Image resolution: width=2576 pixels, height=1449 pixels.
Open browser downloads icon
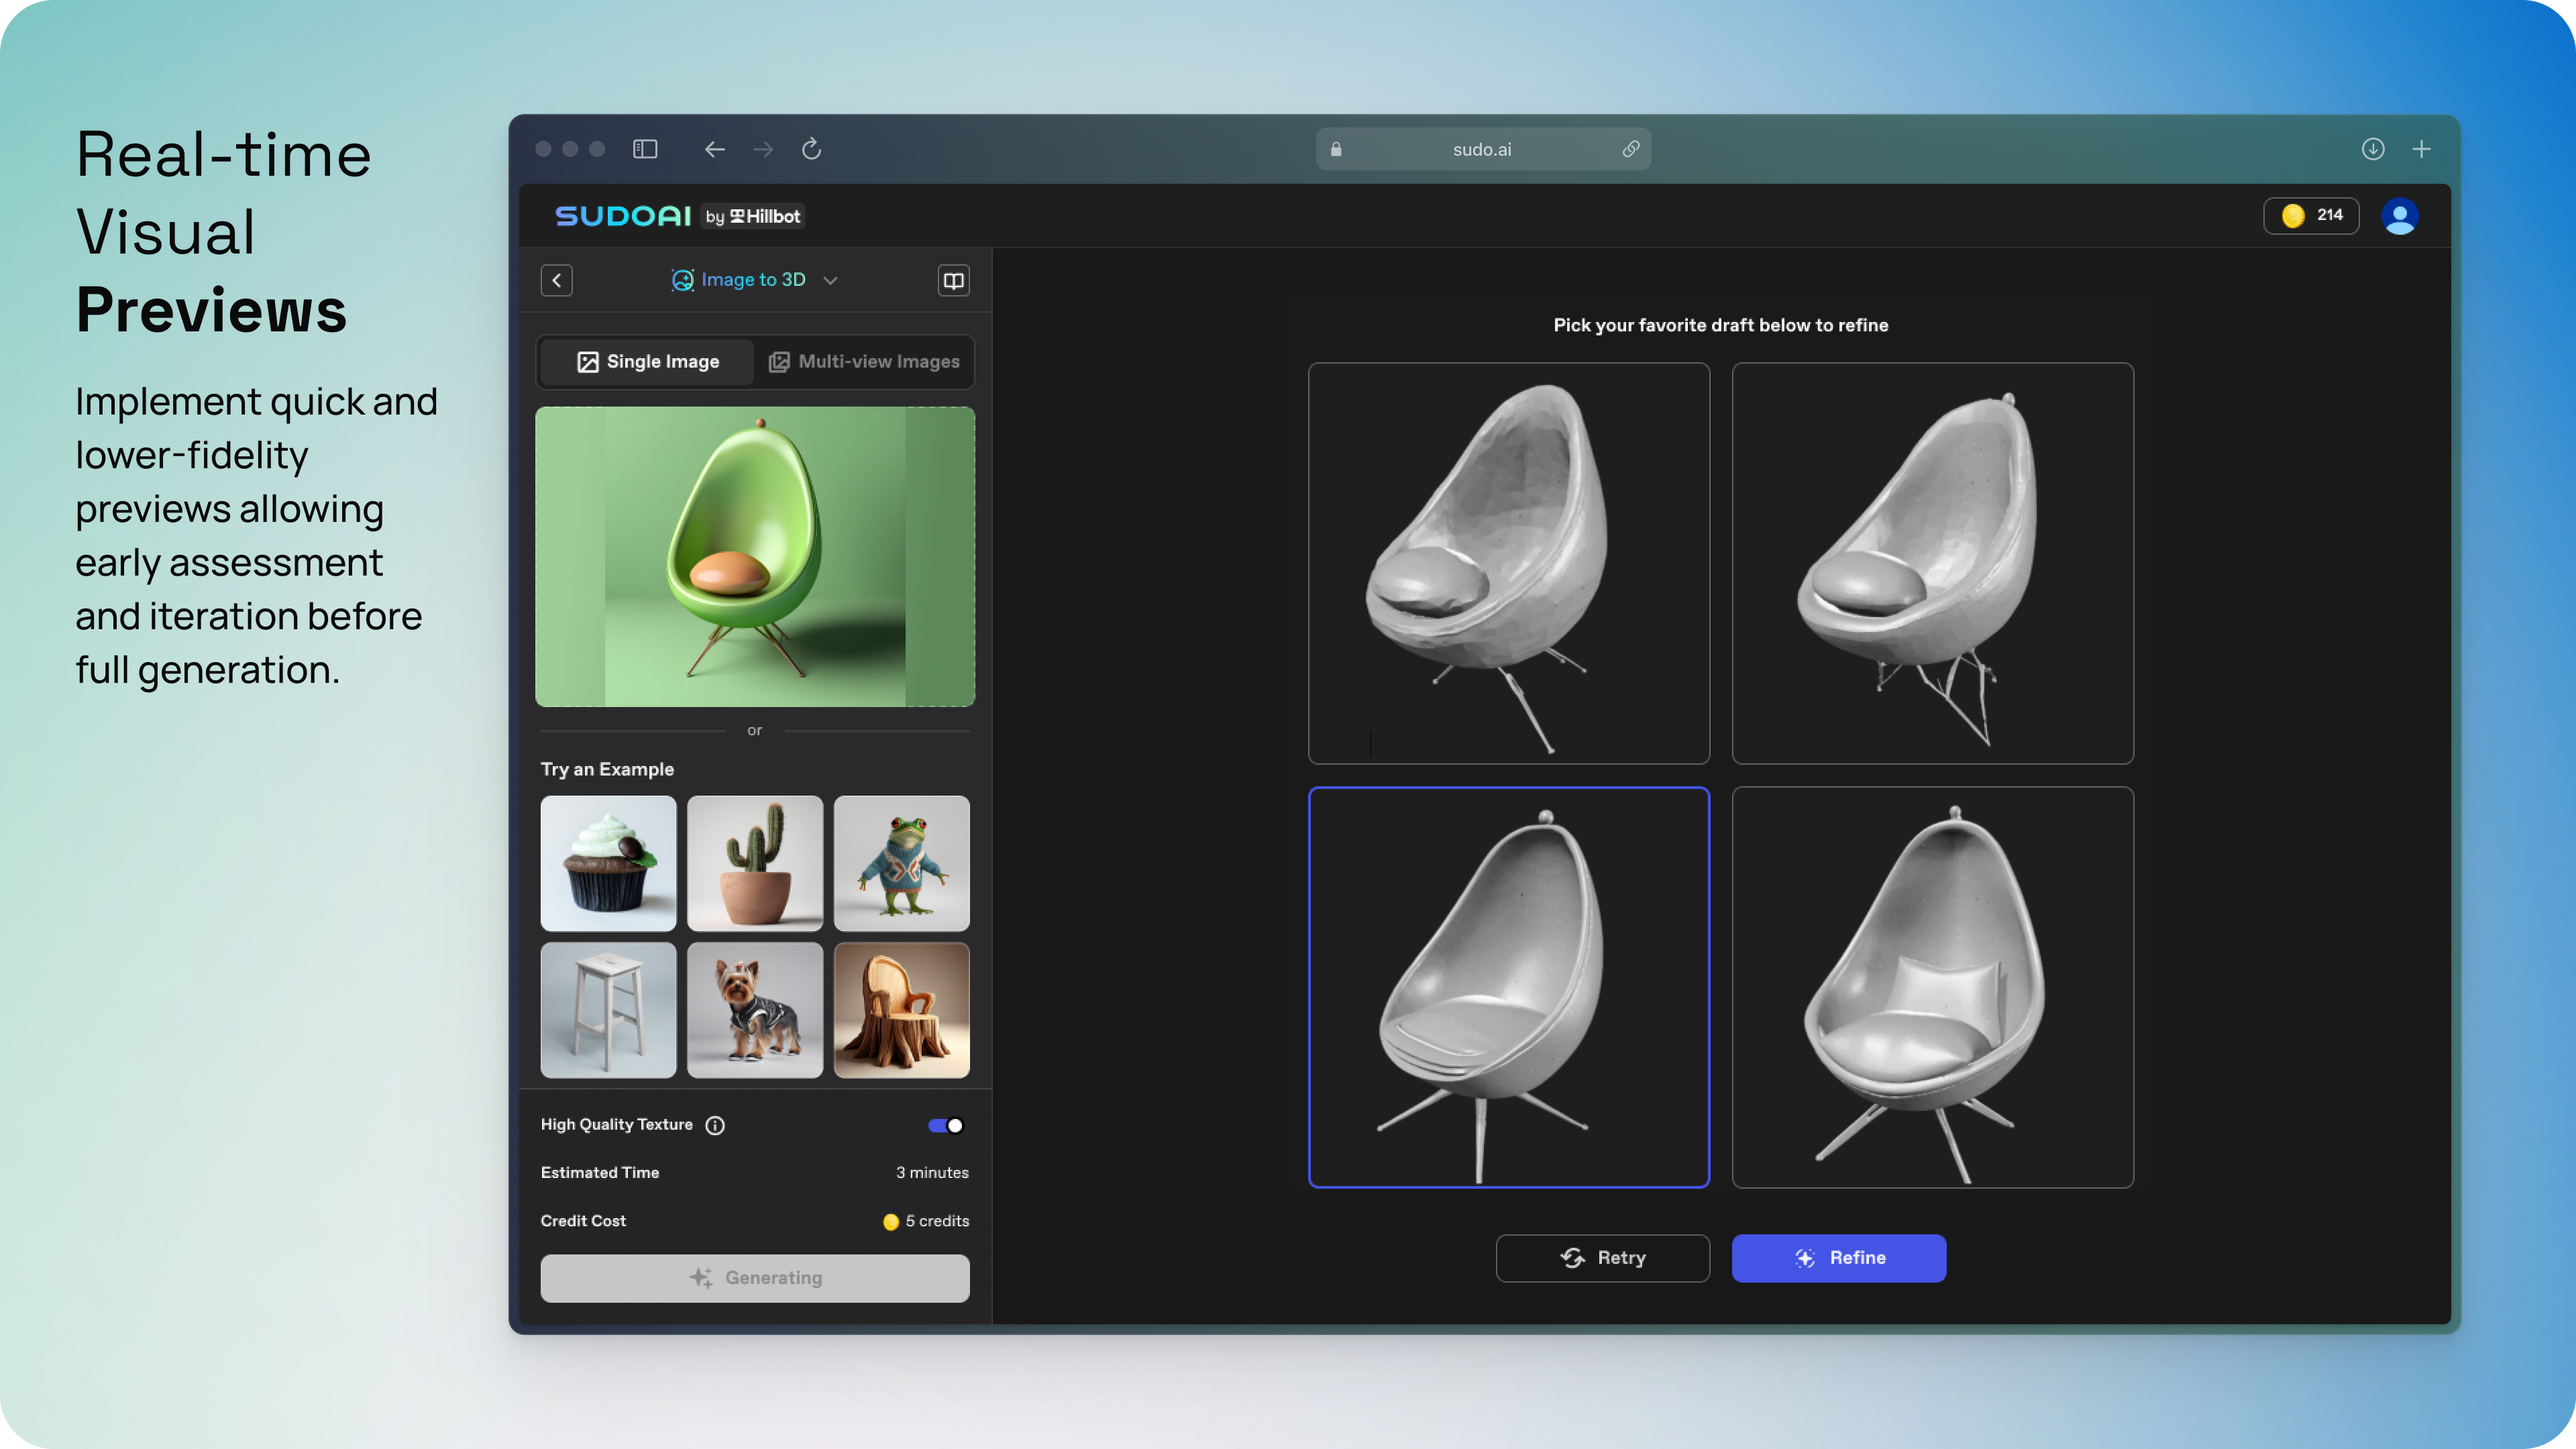[x=2372, y=149]
